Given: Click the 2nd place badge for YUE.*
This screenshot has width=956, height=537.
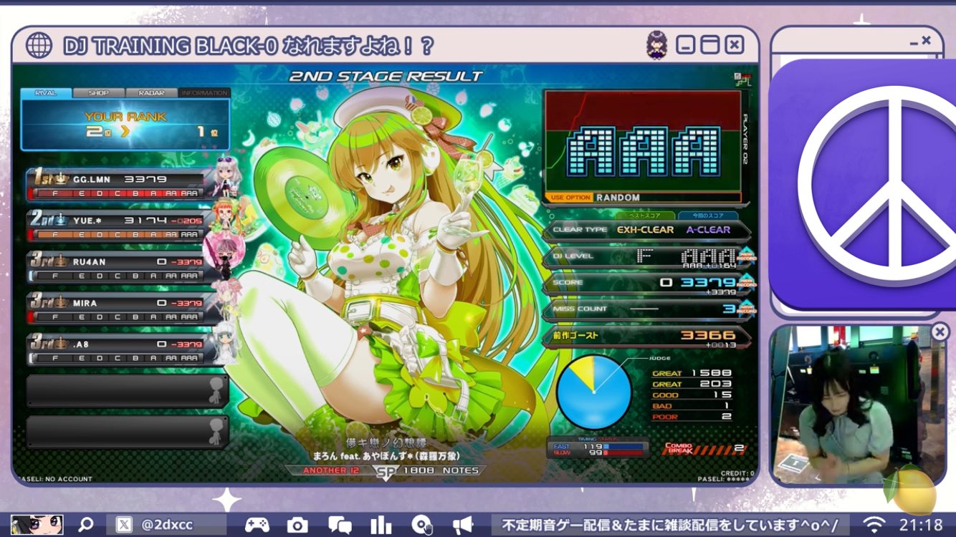Looking at the screenshot, I should coord(49,220).
